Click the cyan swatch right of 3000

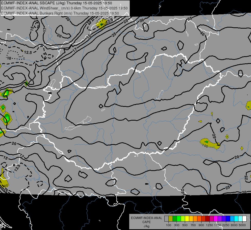click(236, 219)
